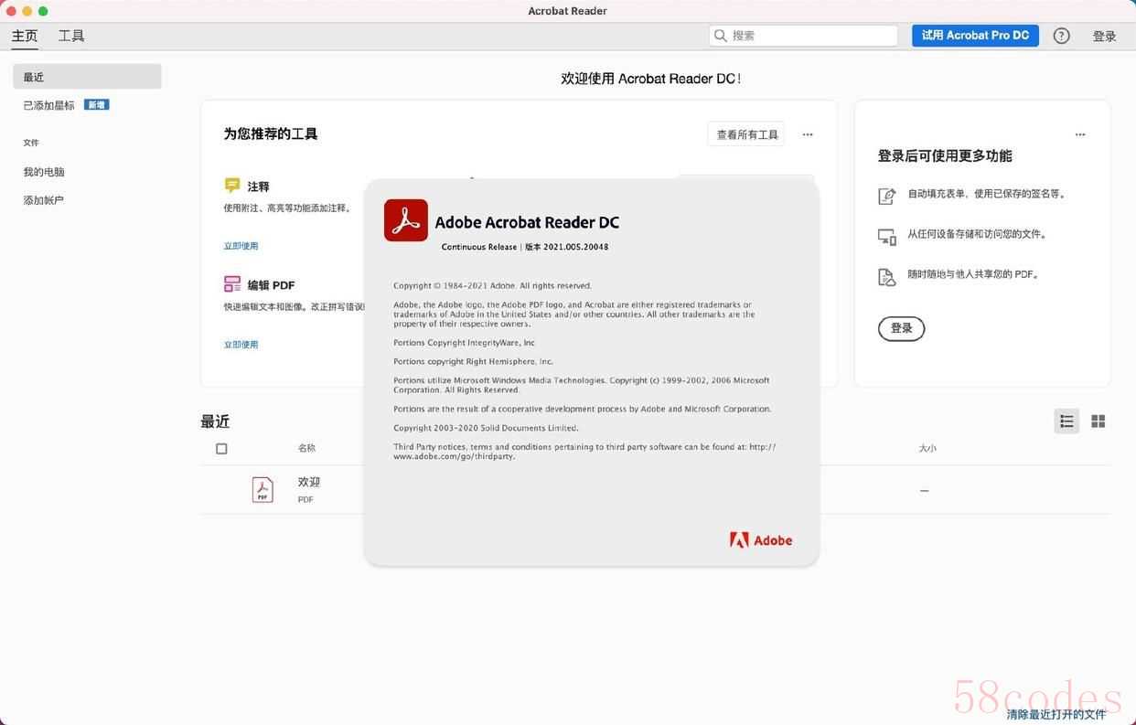1136x725 pixels.
Task: Click 登录 in the top bar
Action: [1104, 37]
